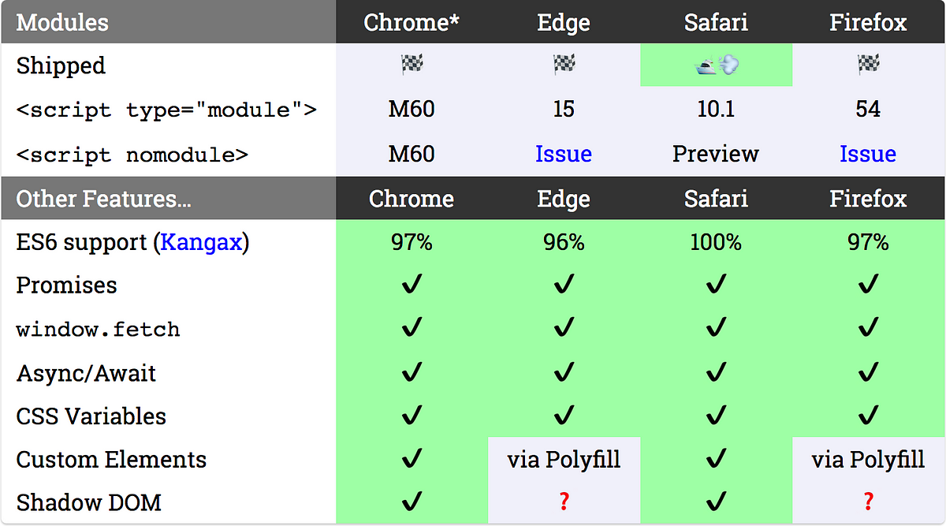Click the Shadow DOM checkmark under Safari
The image size is (946, 526).
pos(716,501)
